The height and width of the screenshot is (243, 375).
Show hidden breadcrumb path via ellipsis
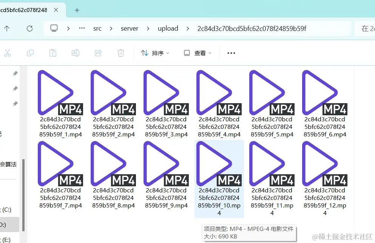pos(82,28)
